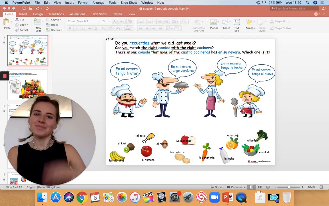Screen dimensions: 329x206
Task: Decrease the indent level
Action: click(159, 21)
